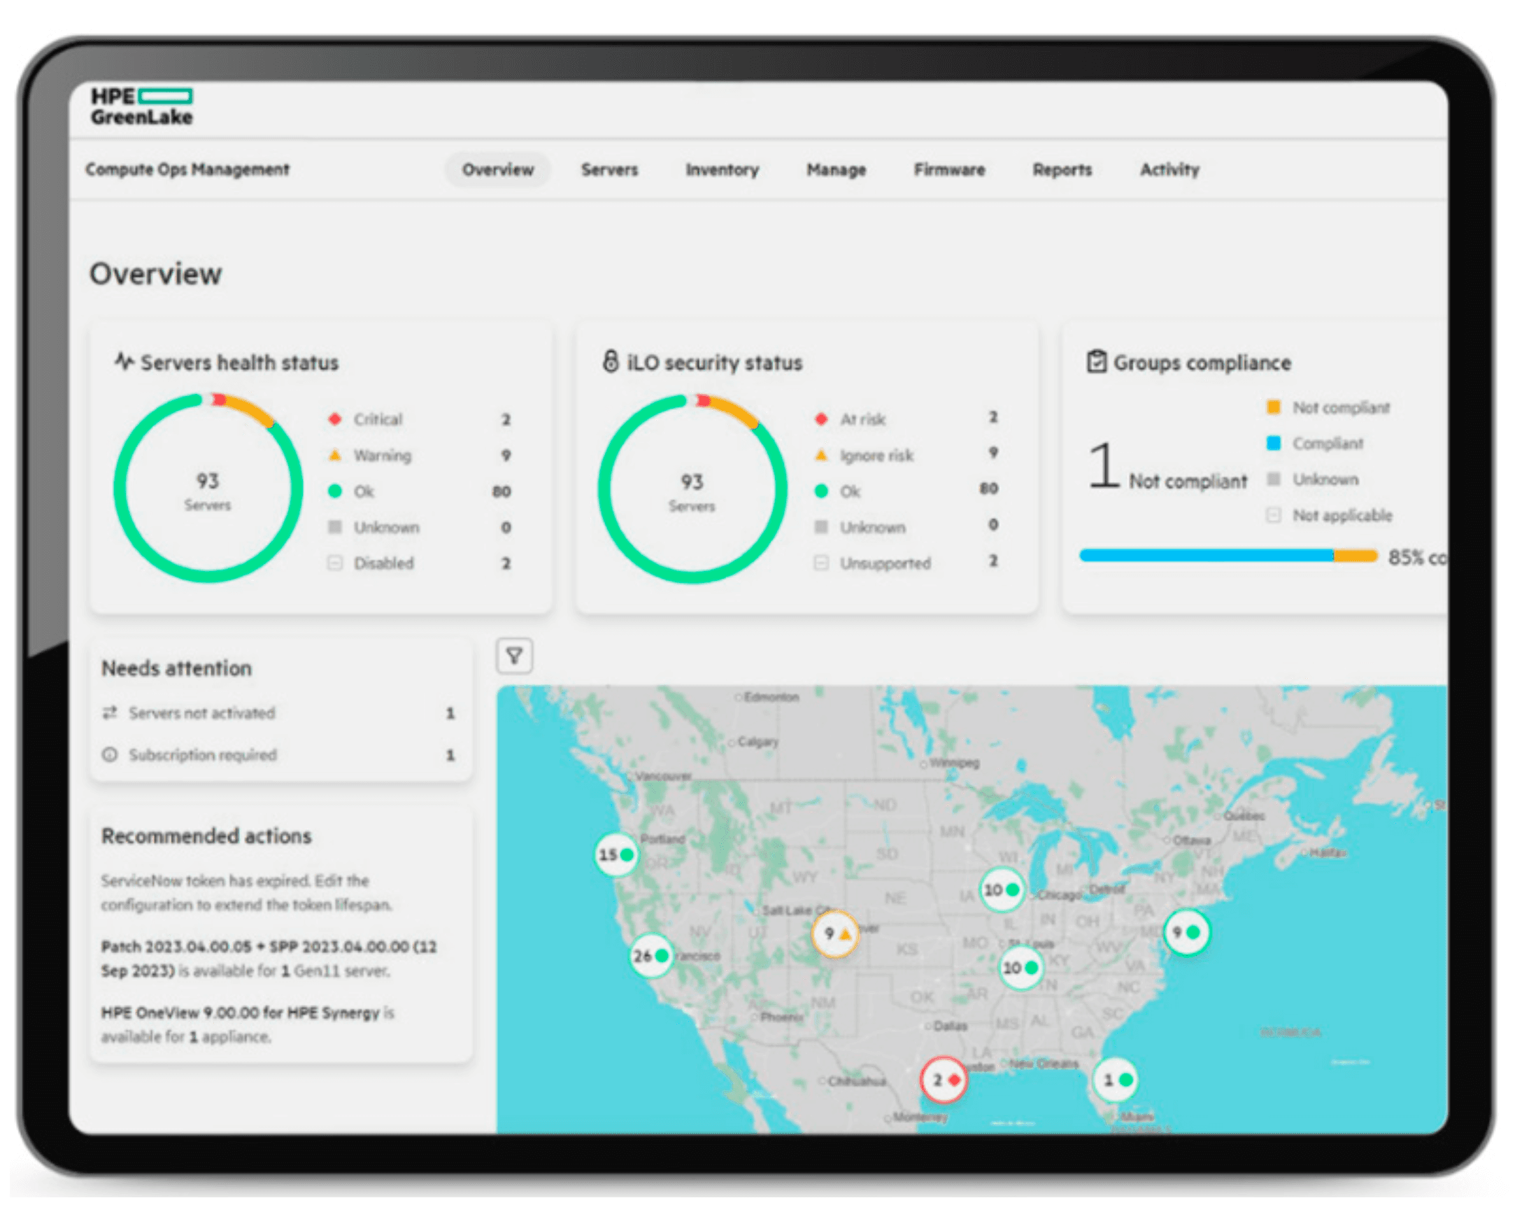Click the Recommended actions heading
Image resolution: width=1515 pixels, height=1226 pixels.
tap(206, 836)
